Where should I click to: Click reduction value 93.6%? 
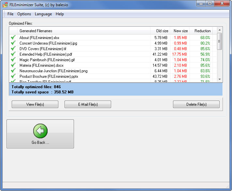coord(205,76)
